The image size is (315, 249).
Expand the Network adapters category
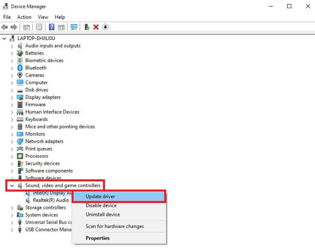(x=12, y=141)
